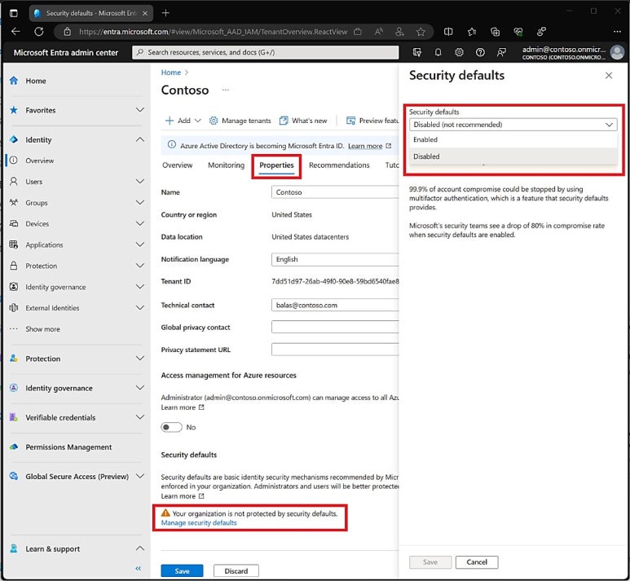Click the Technical contact input field
This screenshot has height=581, width=630.
335,305
